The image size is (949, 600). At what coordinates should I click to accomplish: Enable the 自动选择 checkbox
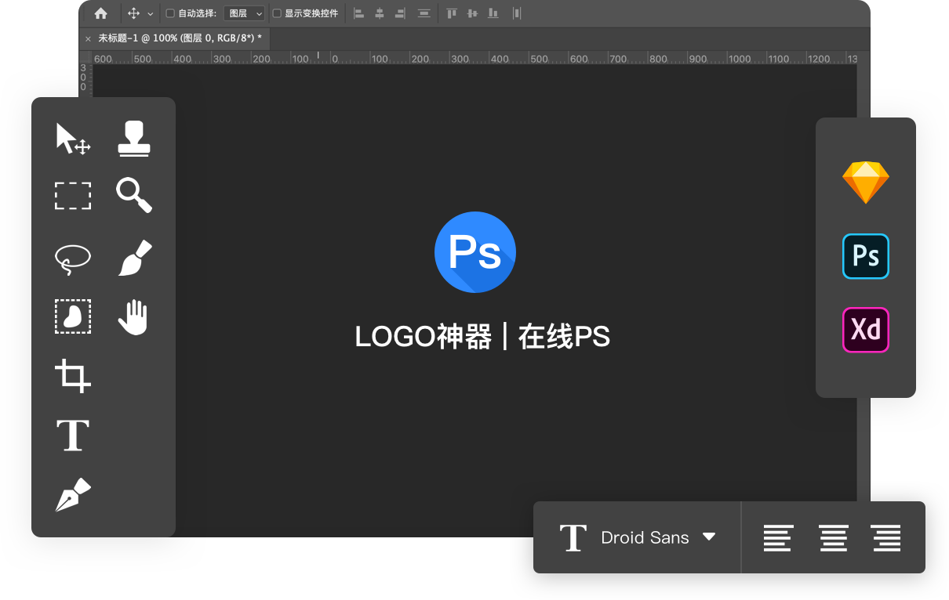170,13
